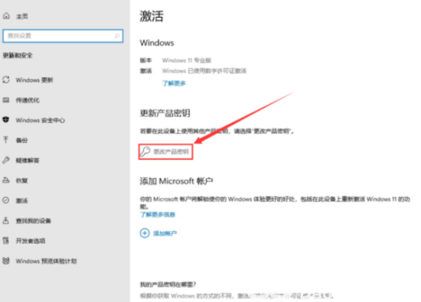Open the 了解更多信息 link
This screenshot has width=421, height=302.
[x=158, y=214]
